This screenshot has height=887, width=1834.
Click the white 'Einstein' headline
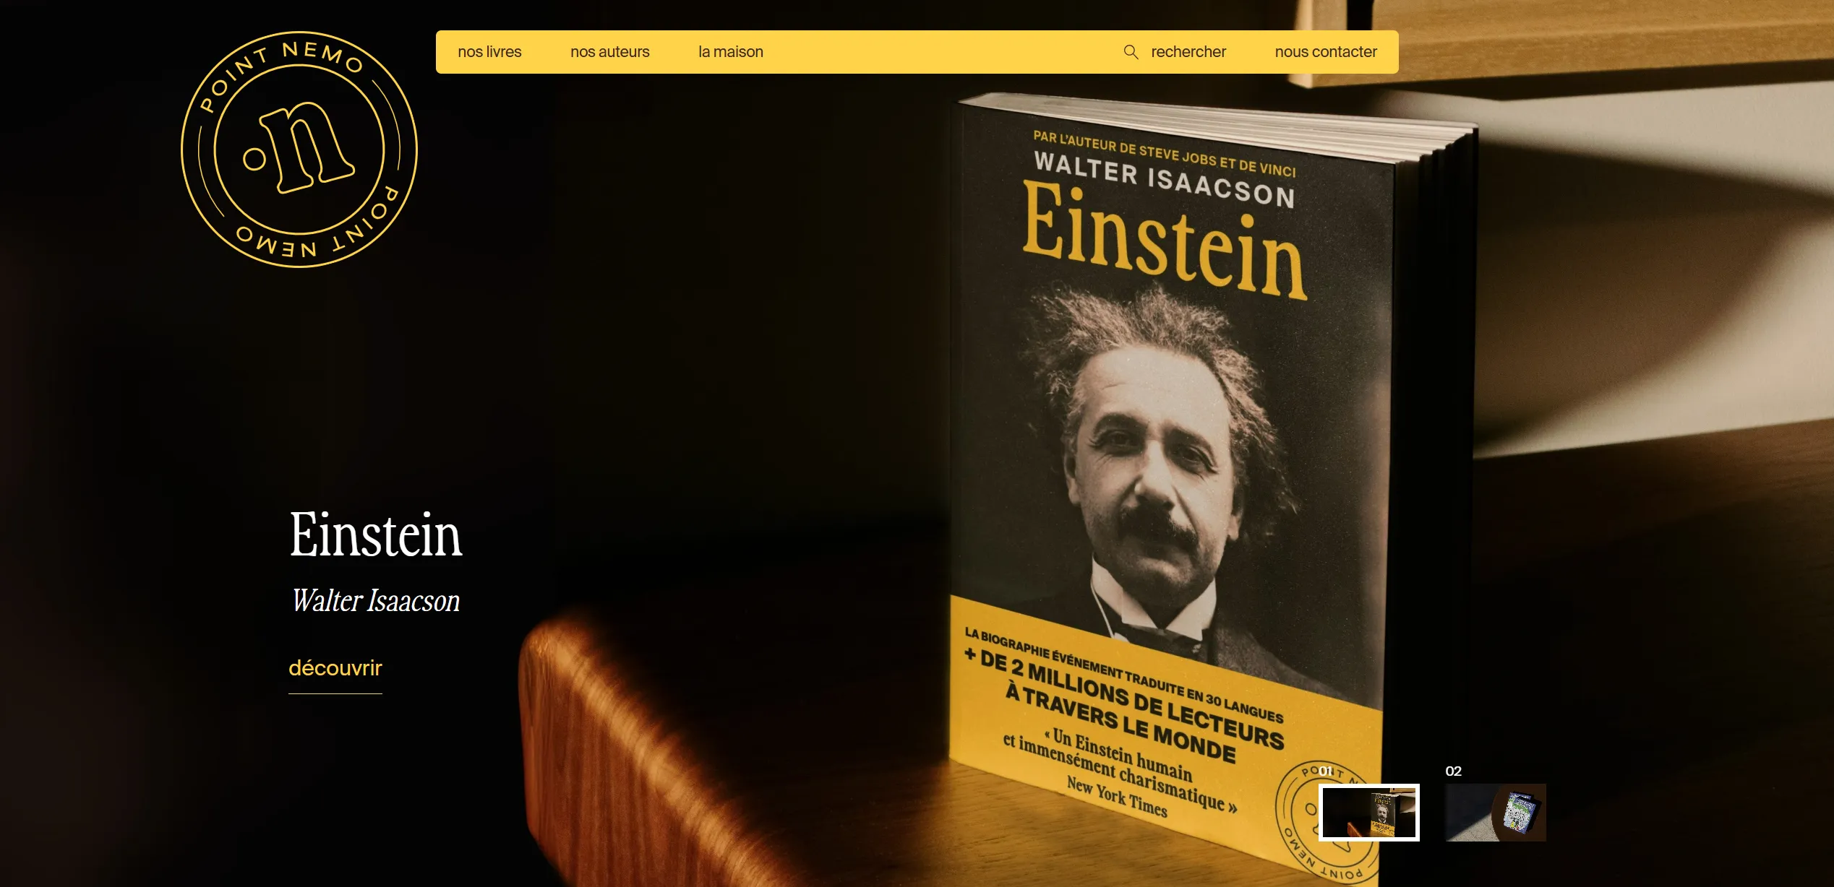coord(375,535)
